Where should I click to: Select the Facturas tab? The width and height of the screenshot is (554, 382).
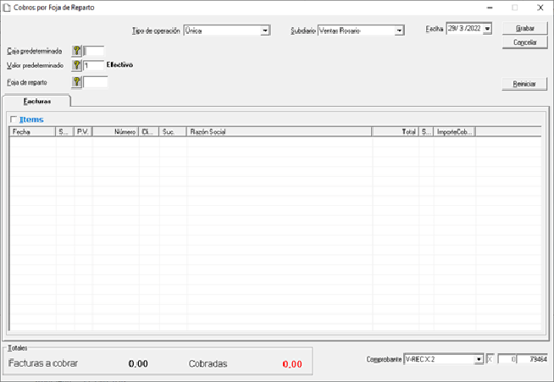coord(37,101)
